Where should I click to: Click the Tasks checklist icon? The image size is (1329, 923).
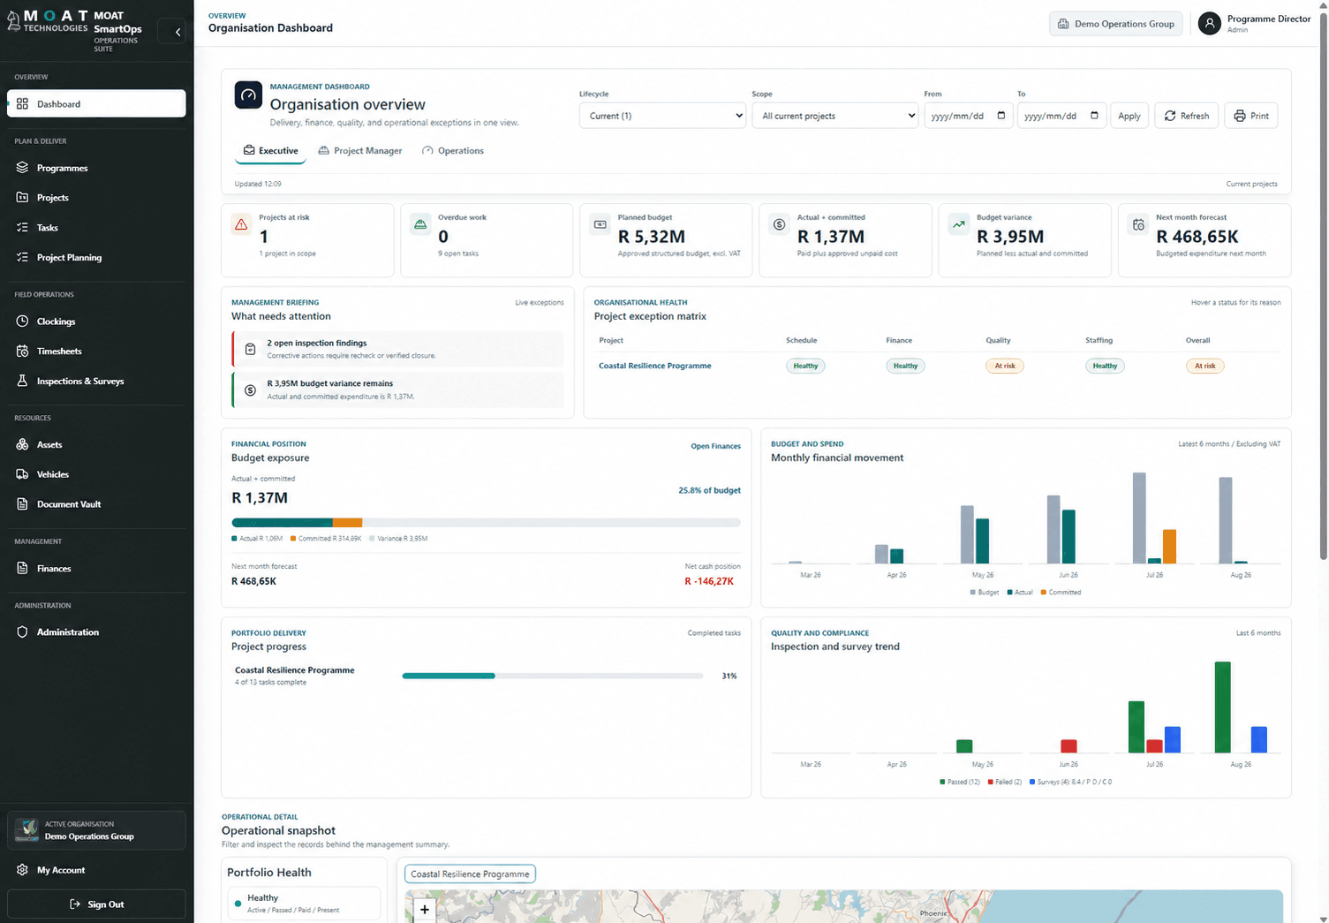22,227
